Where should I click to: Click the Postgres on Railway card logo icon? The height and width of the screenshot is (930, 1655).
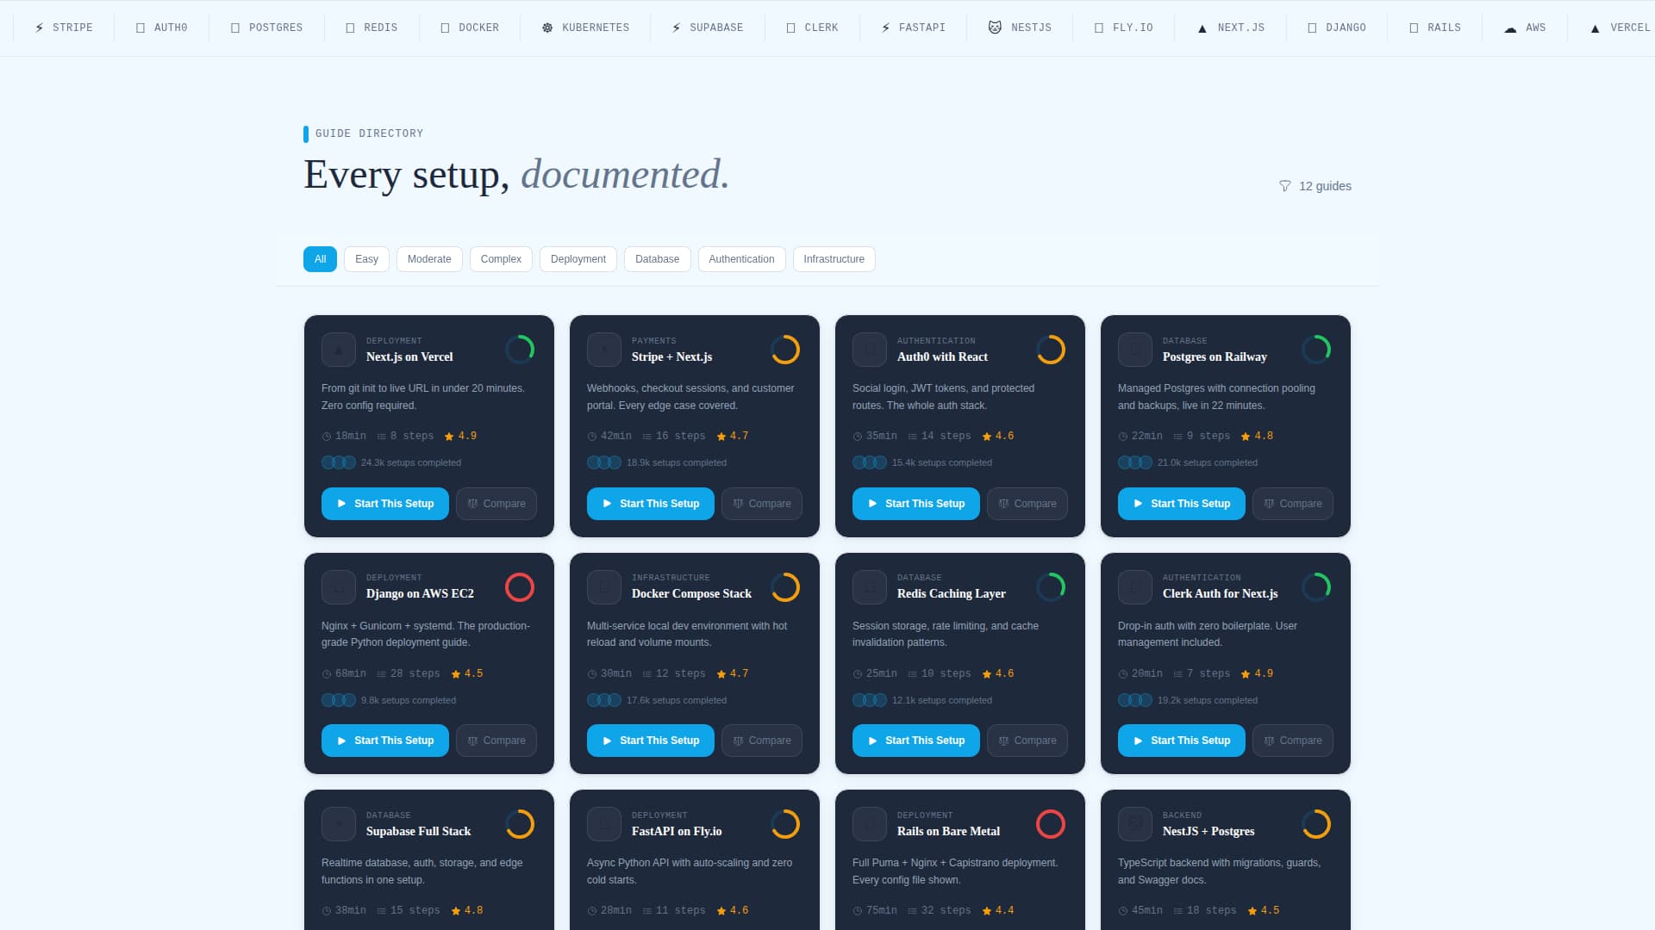pos(1135,350)
